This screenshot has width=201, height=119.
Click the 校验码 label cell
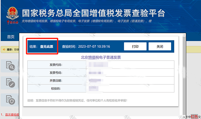(57, 88)
